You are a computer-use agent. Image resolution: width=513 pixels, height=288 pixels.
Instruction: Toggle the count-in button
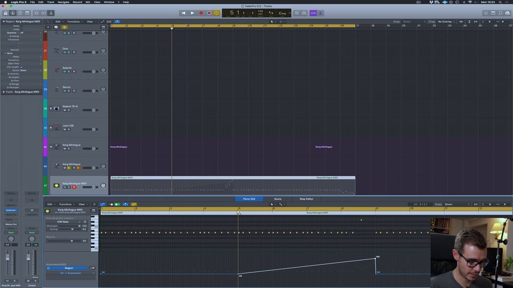click(313, 13)
